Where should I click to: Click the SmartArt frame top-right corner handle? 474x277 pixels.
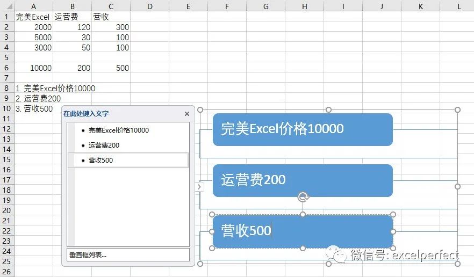tap(457, 110)
